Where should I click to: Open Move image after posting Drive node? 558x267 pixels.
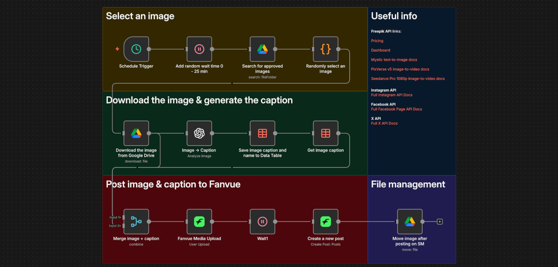[410, 221]
